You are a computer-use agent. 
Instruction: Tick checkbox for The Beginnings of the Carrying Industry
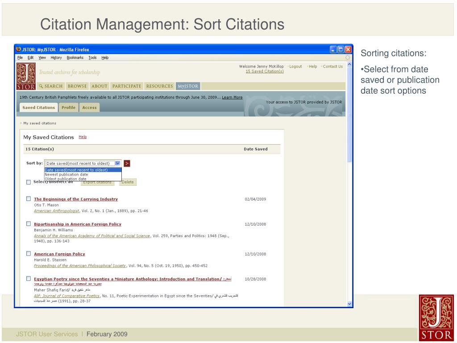click(x=29, y=199)
